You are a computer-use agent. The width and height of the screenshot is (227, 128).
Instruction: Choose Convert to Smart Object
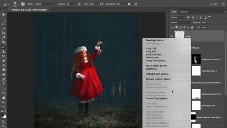click(158, 79)
